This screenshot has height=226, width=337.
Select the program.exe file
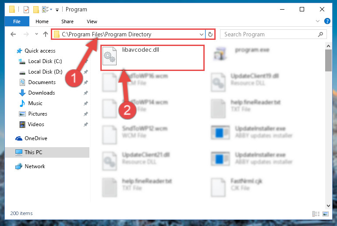(x=242, y=53)
